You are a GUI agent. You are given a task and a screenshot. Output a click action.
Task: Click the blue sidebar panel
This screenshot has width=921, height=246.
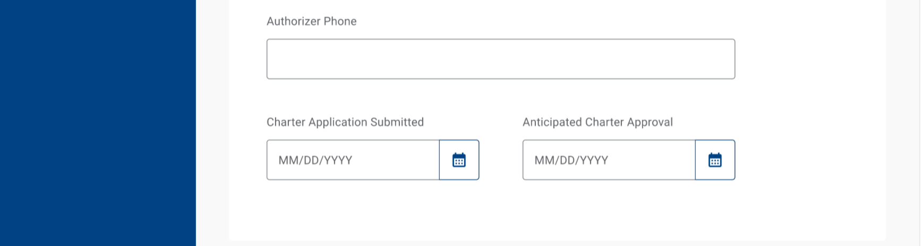coord(98,123)
